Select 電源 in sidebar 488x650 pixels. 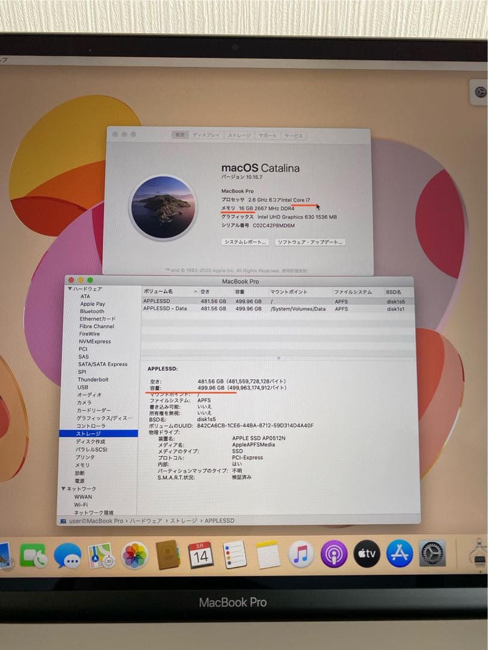79,481
